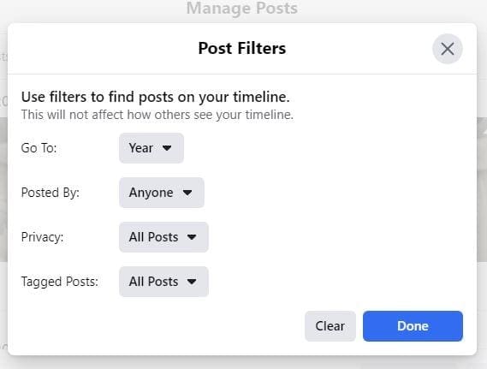Image resolution: width=487 pixels, height=369 pixels.
Task: Click the "This will not affect" note text
Action: point(157,115)
